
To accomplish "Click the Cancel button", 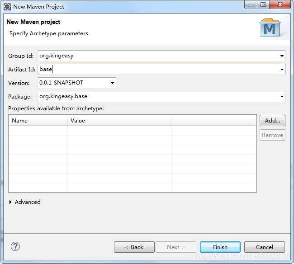I will click(265, 247).
